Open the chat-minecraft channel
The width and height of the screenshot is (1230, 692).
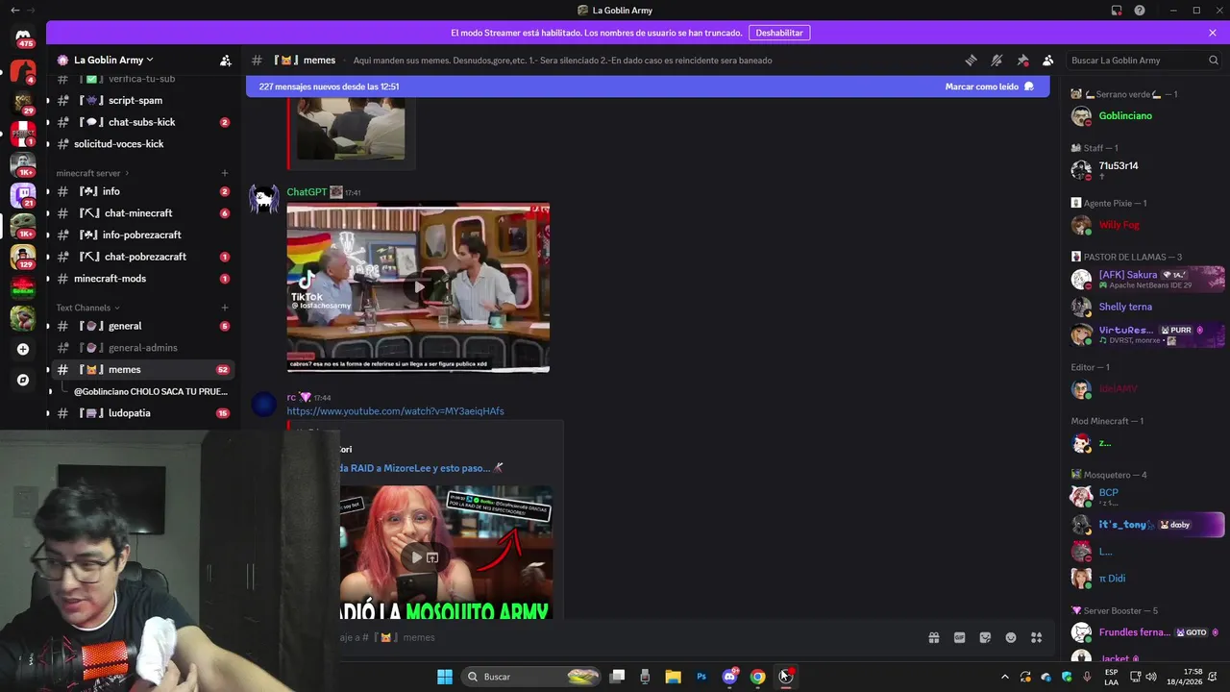(142, 213)
